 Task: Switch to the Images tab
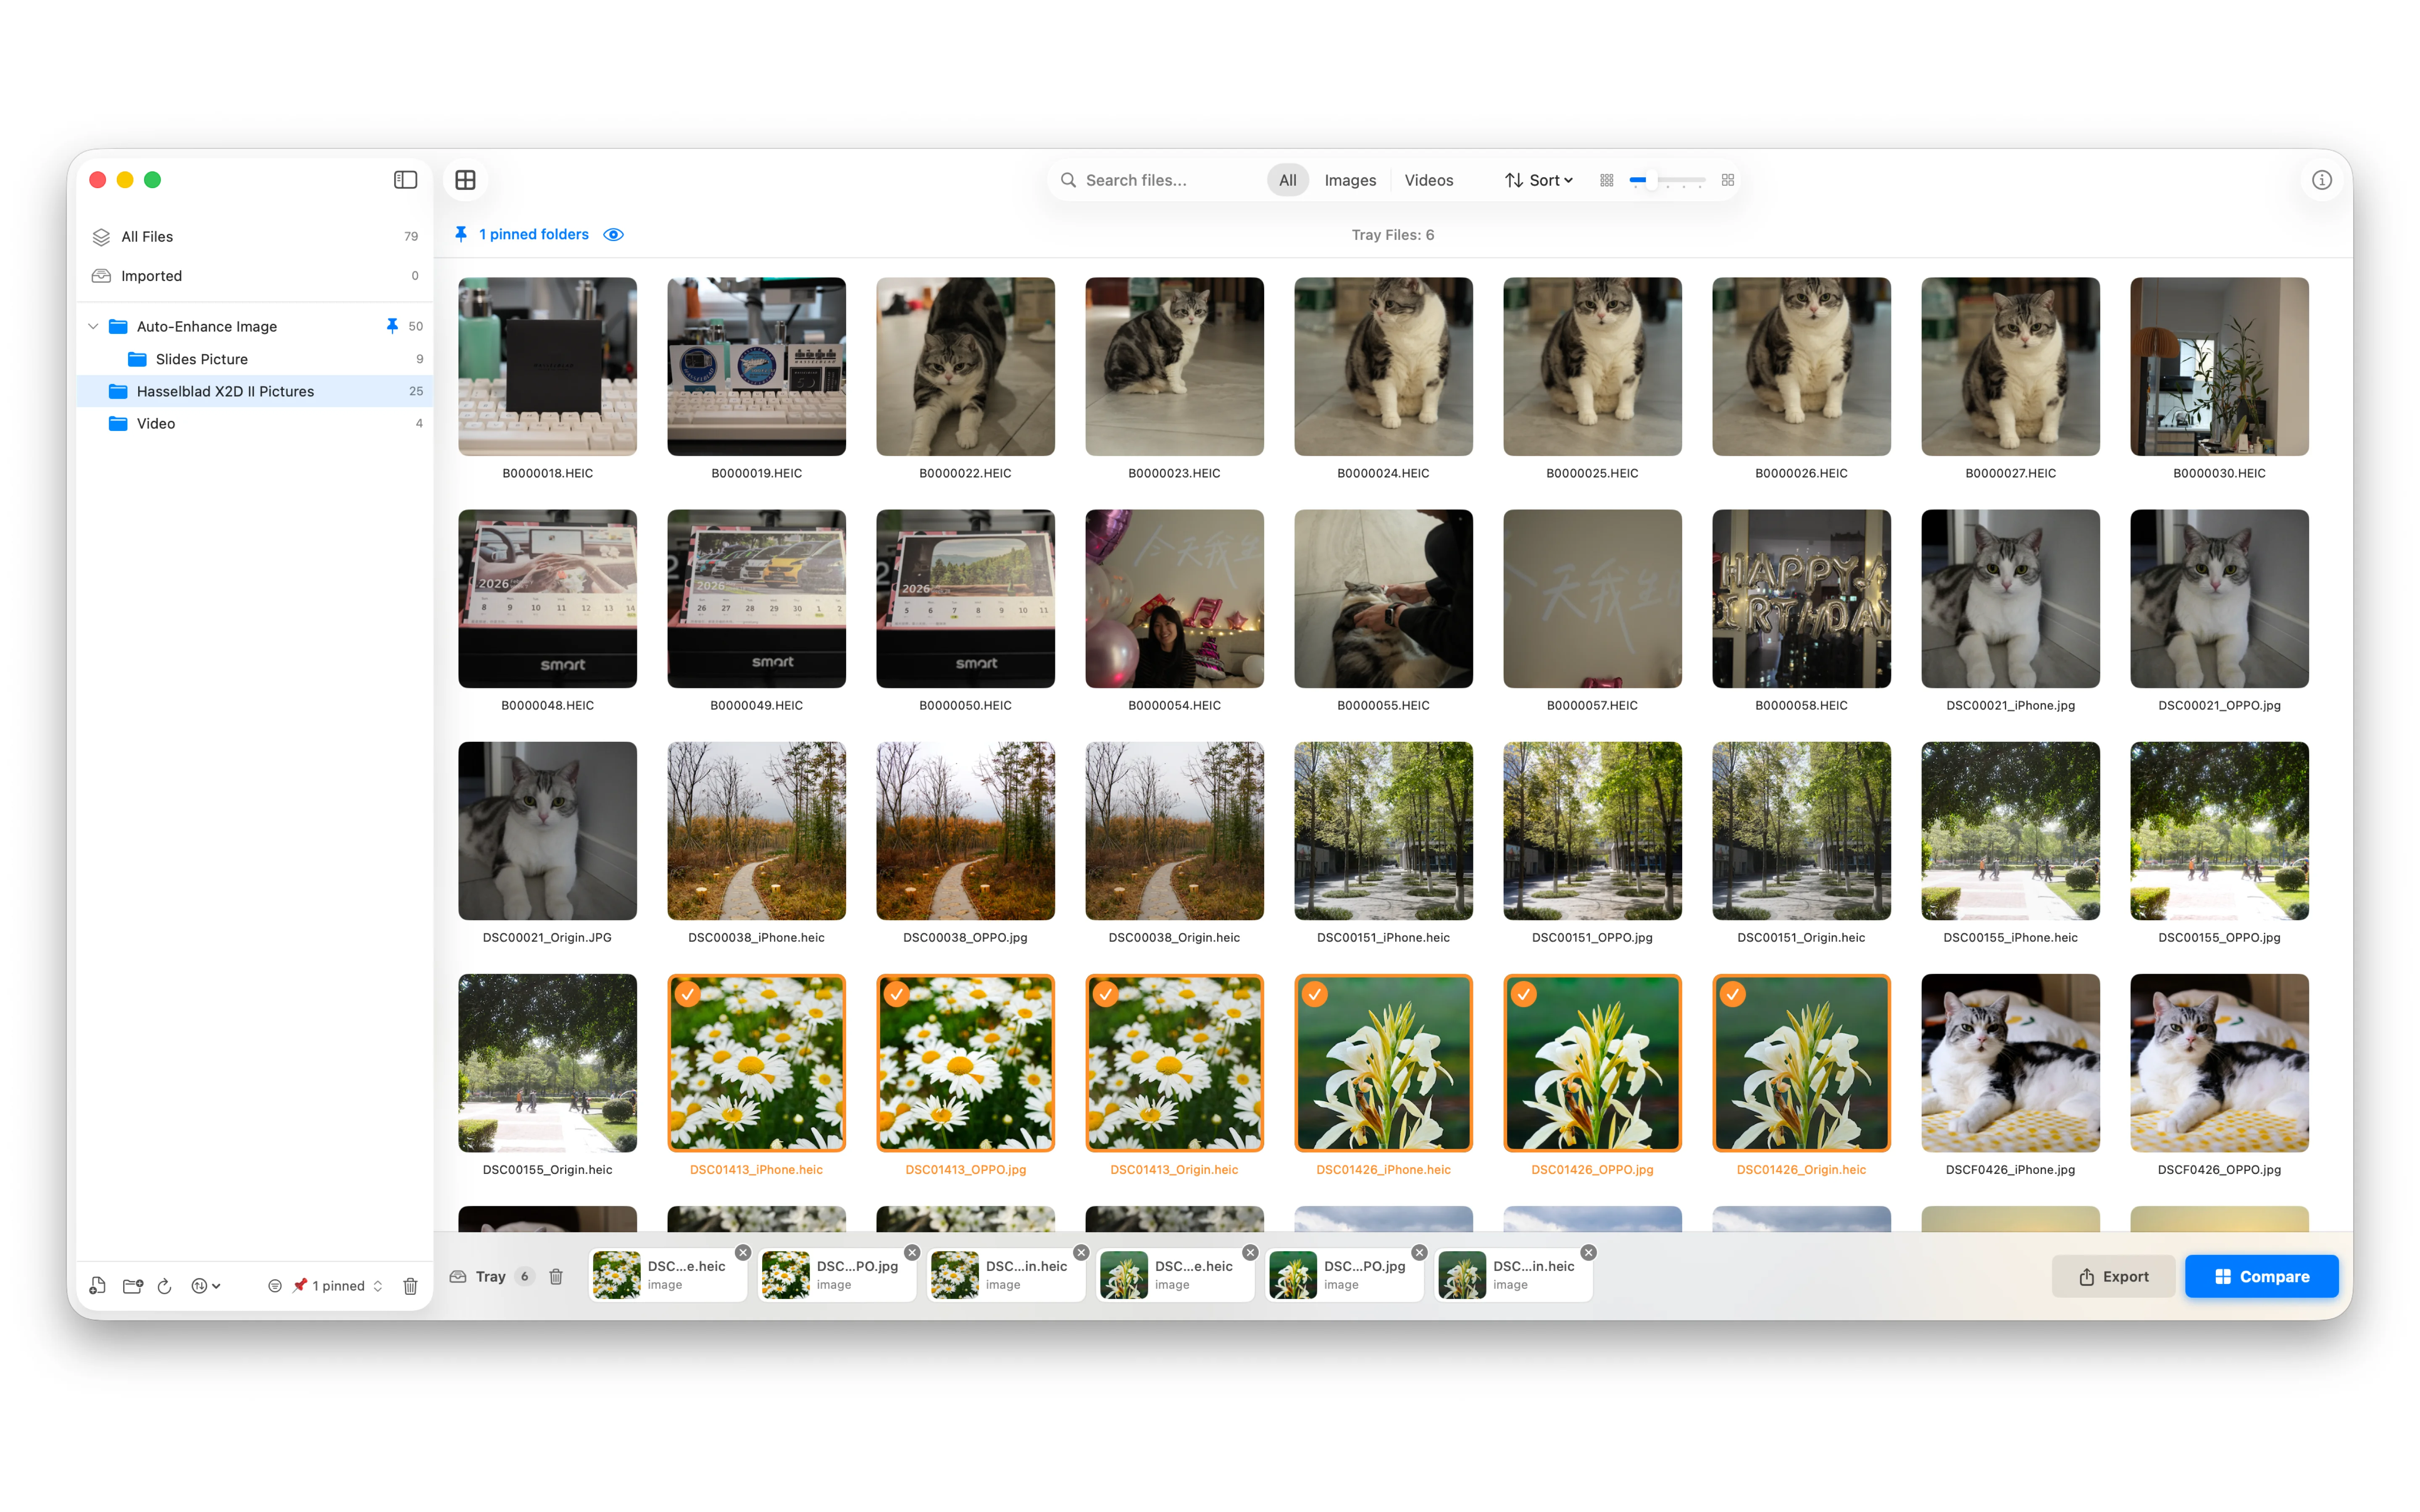coord(1349,180)
